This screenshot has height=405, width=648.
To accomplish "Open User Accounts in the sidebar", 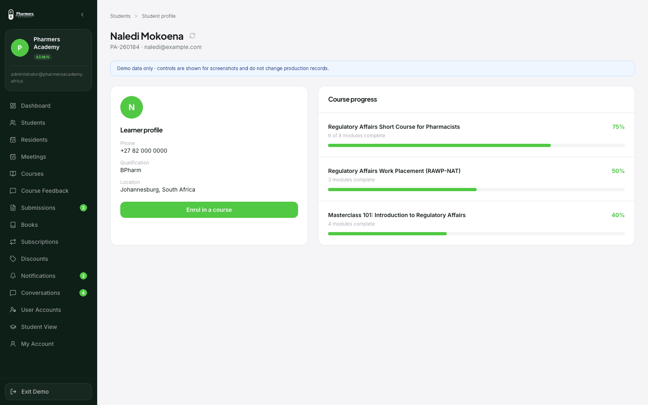I will [x=49, y=310].
